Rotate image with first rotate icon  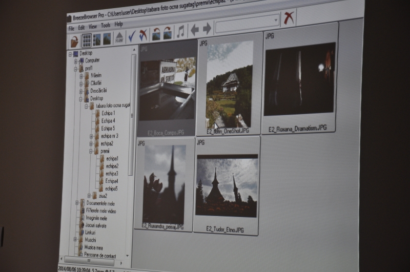tap(156, 34)
